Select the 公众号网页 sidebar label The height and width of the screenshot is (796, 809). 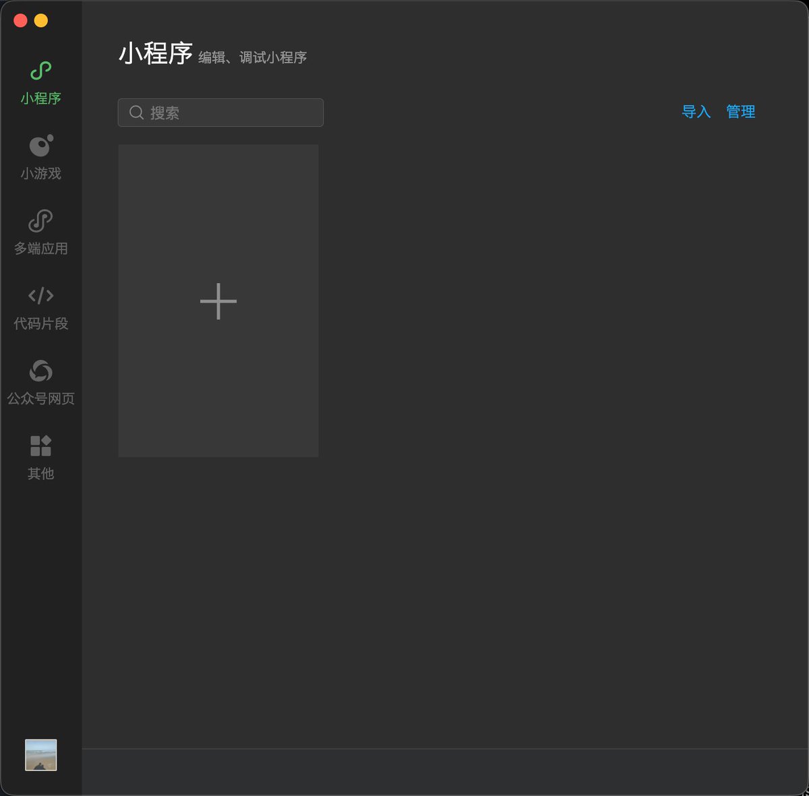(x=40, y=398)
